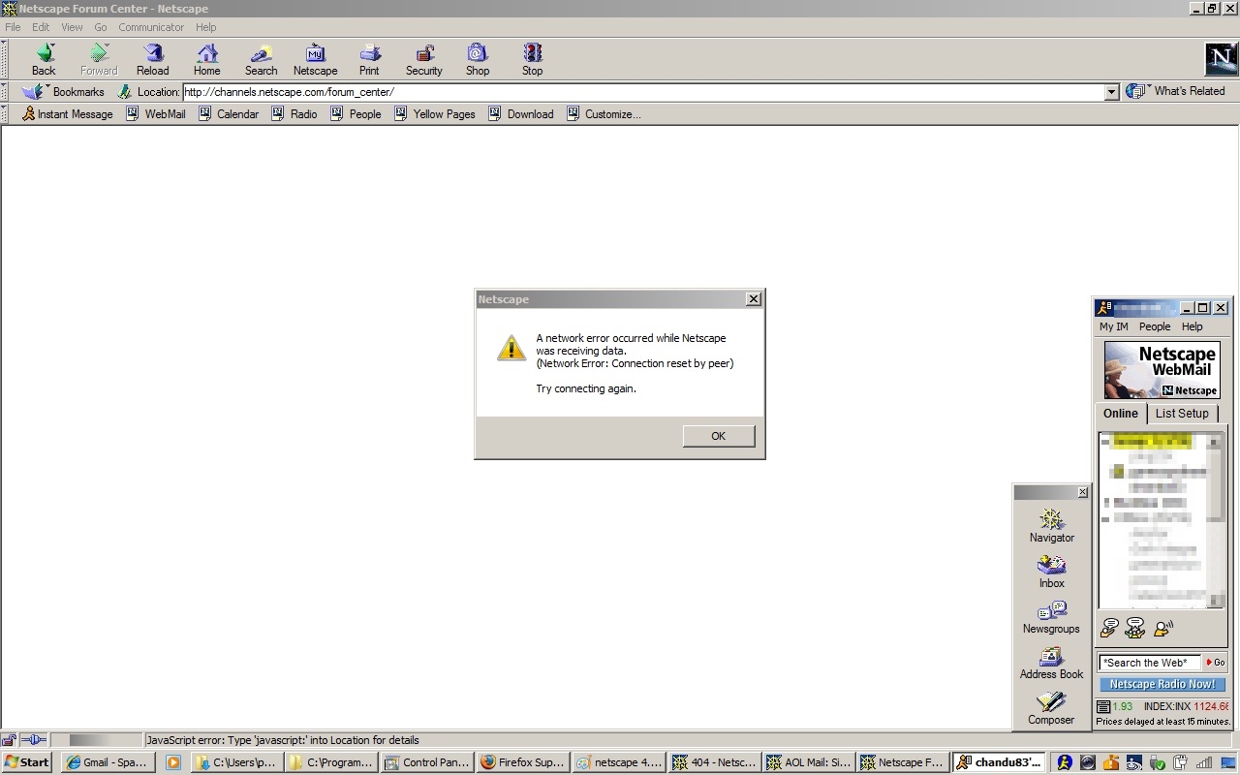Viewport: 1240px width, 775px height.
Task: Open Yellow Pages from personal toolbar
Action: pos(435,114)
